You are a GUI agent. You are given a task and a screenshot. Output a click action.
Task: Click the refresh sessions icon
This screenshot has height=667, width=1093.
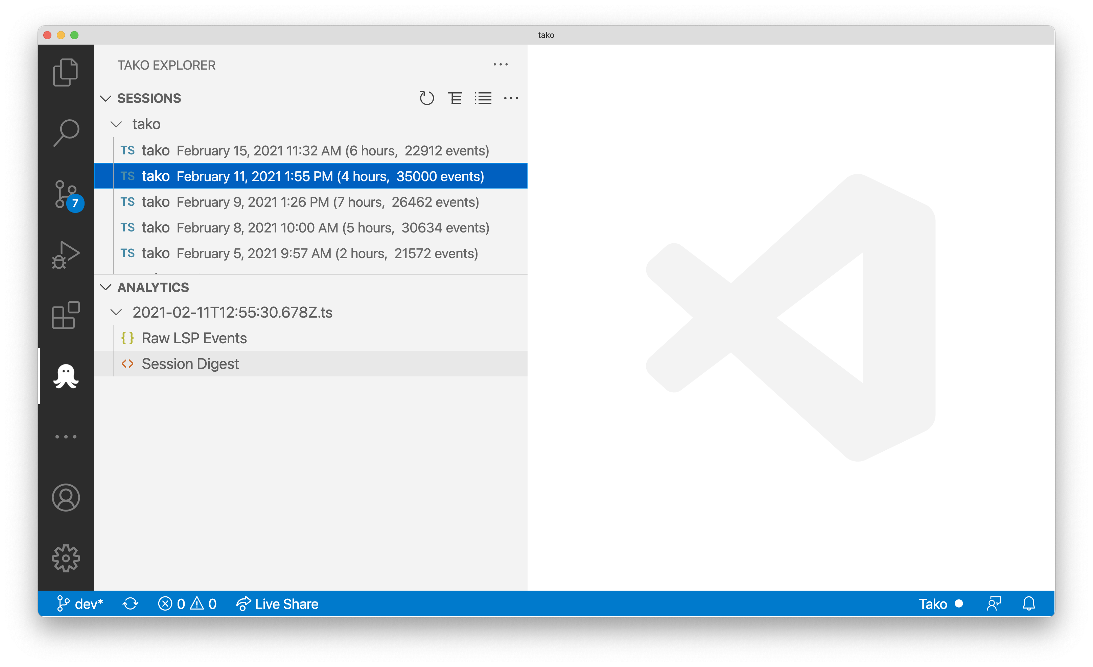click(426, 98)
